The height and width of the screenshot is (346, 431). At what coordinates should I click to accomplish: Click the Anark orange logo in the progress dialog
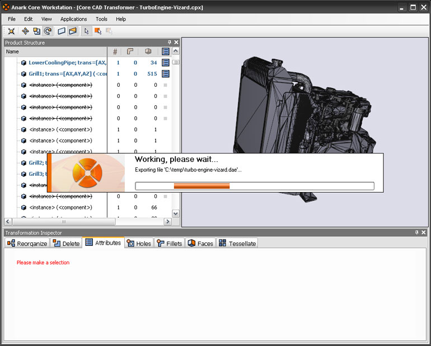coord(87,173)
